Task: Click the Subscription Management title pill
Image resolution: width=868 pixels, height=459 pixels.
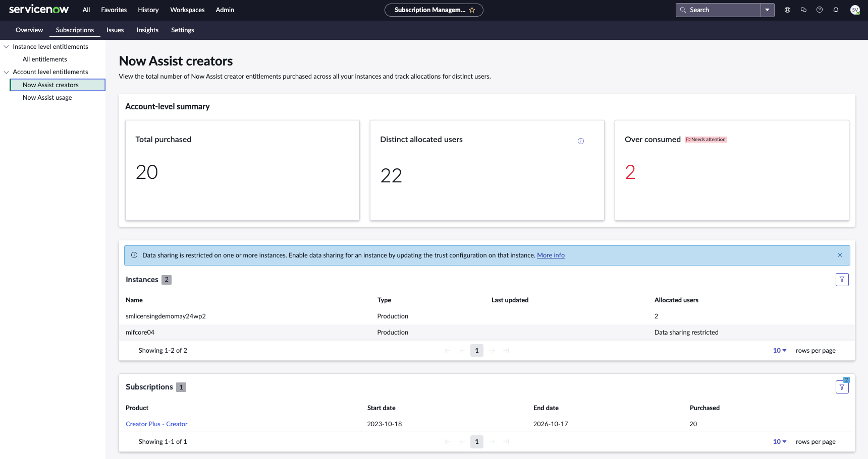Action: pyautogui.click(x=434, y=10)
